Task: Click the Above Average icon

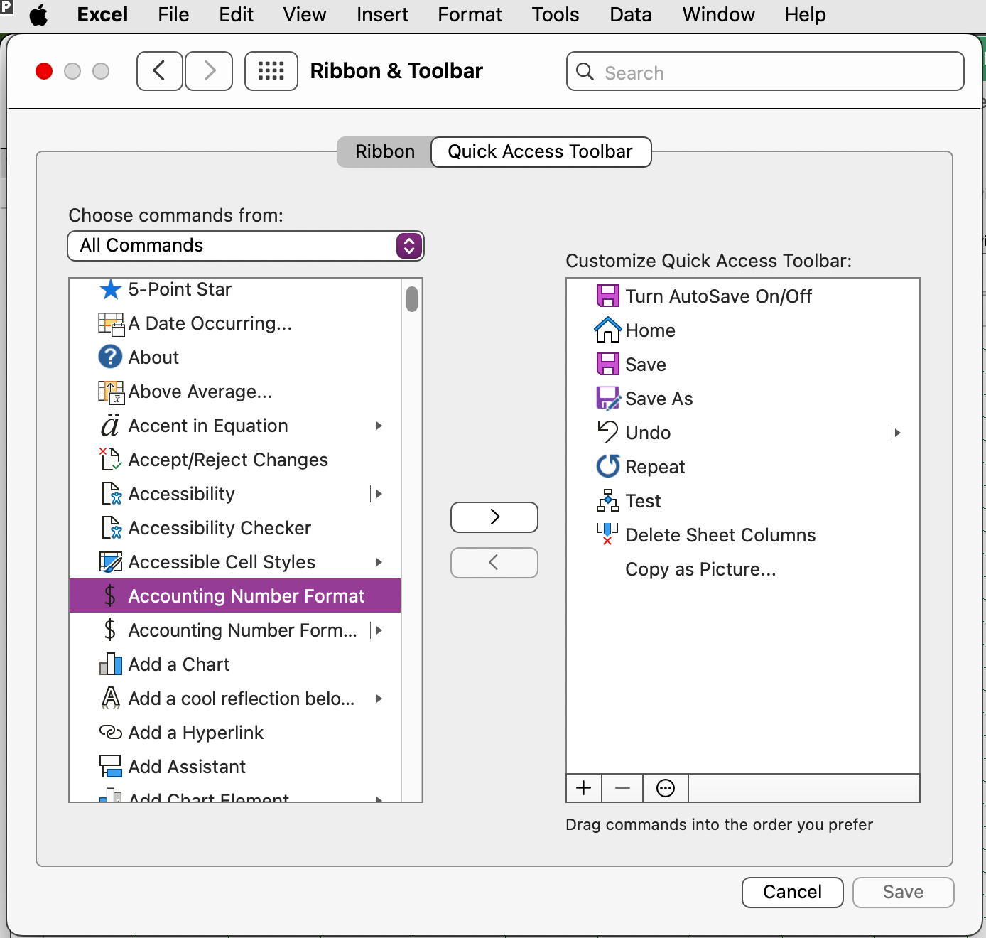Action: 111,392
